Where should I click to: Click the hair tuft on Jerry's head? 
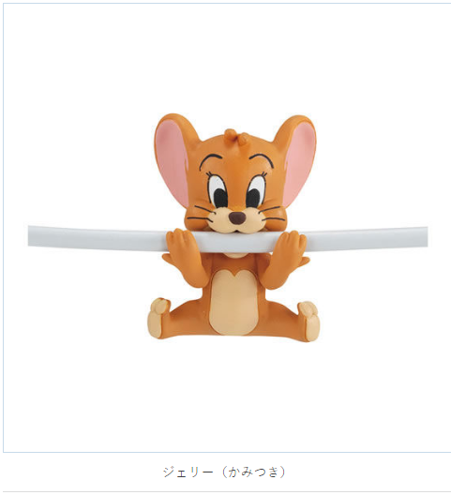pos(236,136)
